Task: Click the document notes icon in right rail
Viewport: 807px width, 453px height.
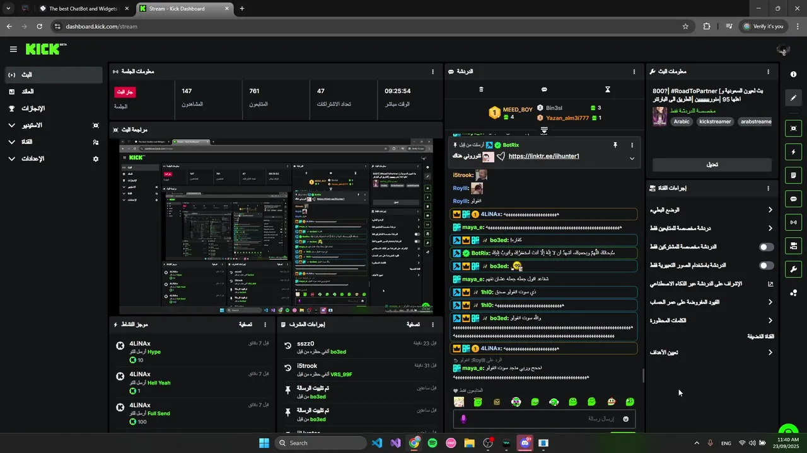Action: coord(793,175)
